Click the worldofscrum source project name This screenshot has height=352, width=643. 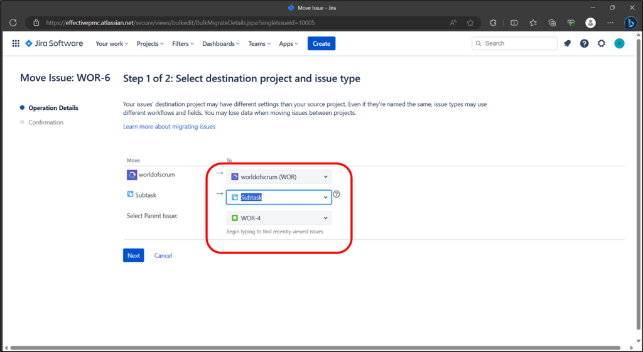click(x=156, y=174)
